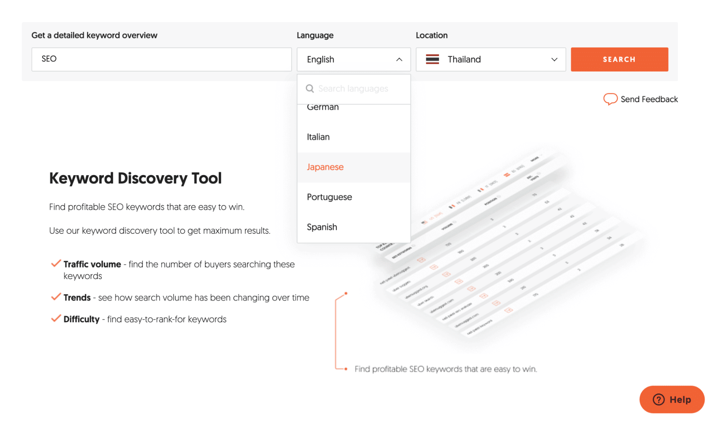Click the checkmark icon beside Difficulty
This screenshot has width=715, height=422.
point(55,318)
